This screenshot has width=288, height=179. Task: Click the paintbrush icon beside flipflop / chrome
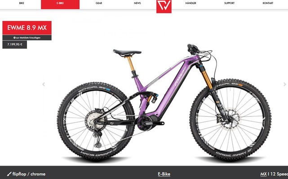click(x=9, y=174)
